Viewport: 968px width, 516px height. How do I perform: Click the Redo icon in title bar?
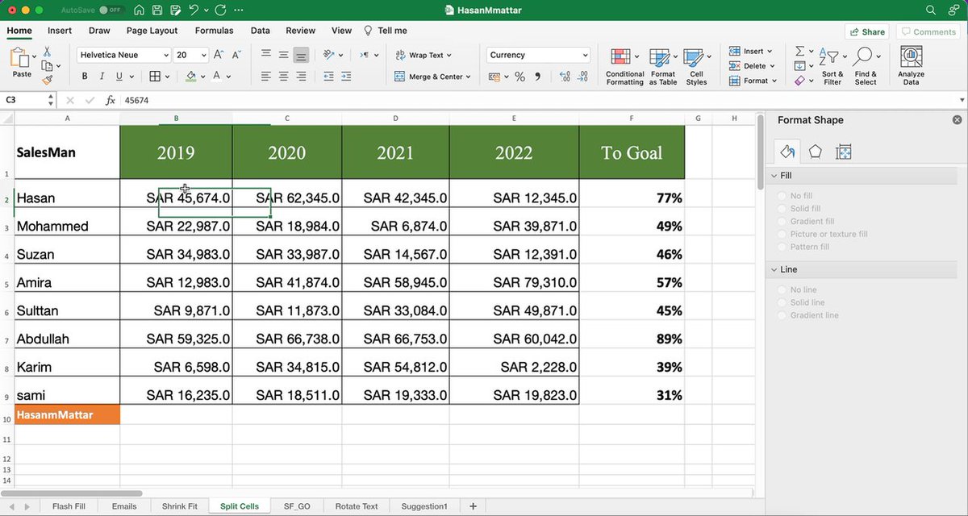[220, 10]
